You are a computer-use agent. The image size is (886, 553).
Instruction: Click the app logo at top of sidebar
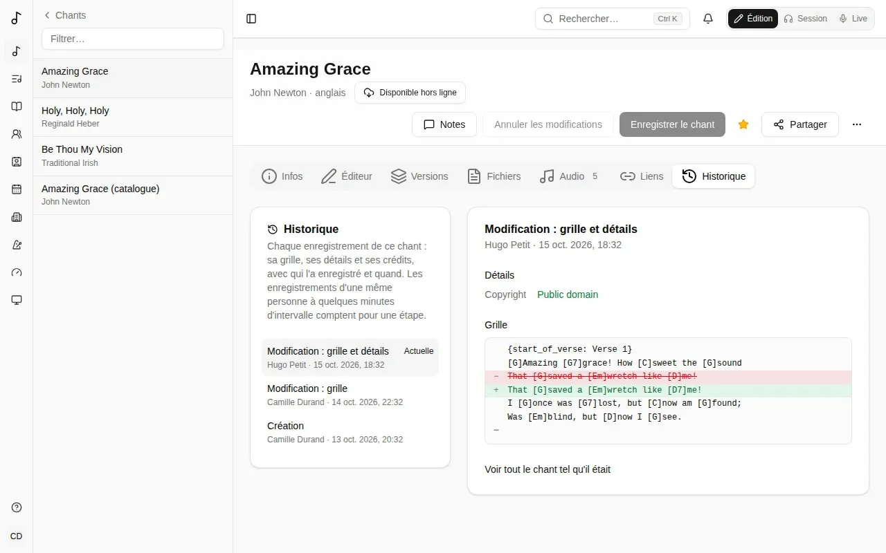click(x=17, y=19)
